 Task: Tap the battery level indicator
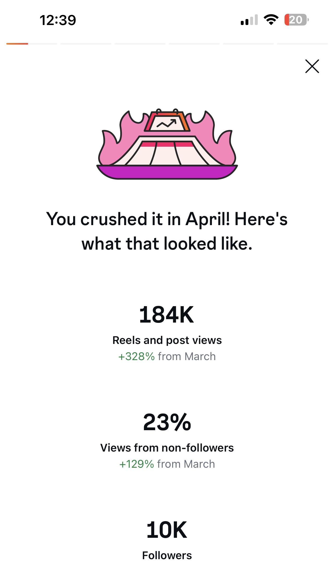(296, 20)
